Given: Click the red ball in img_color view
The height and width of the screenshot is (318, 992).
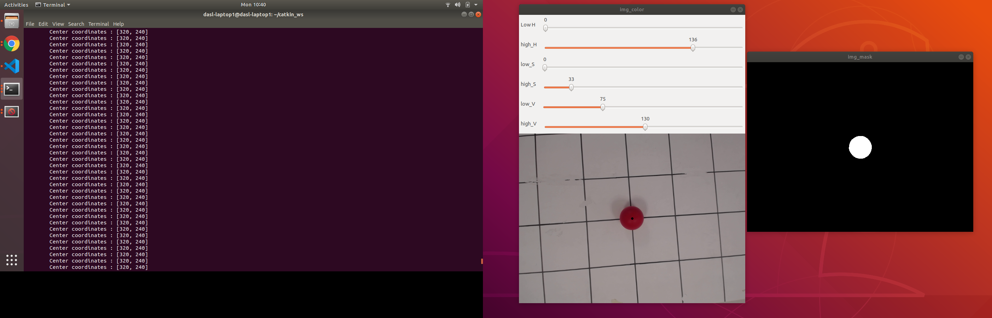Looking at the screenshot, I should (631, 218).
